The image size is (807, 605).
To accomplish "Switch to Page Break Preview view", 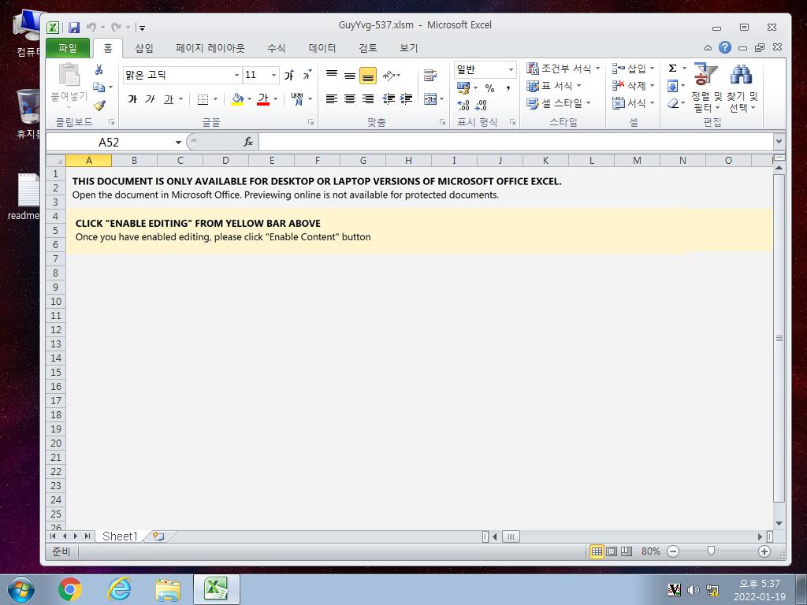I will pos(627,551).
